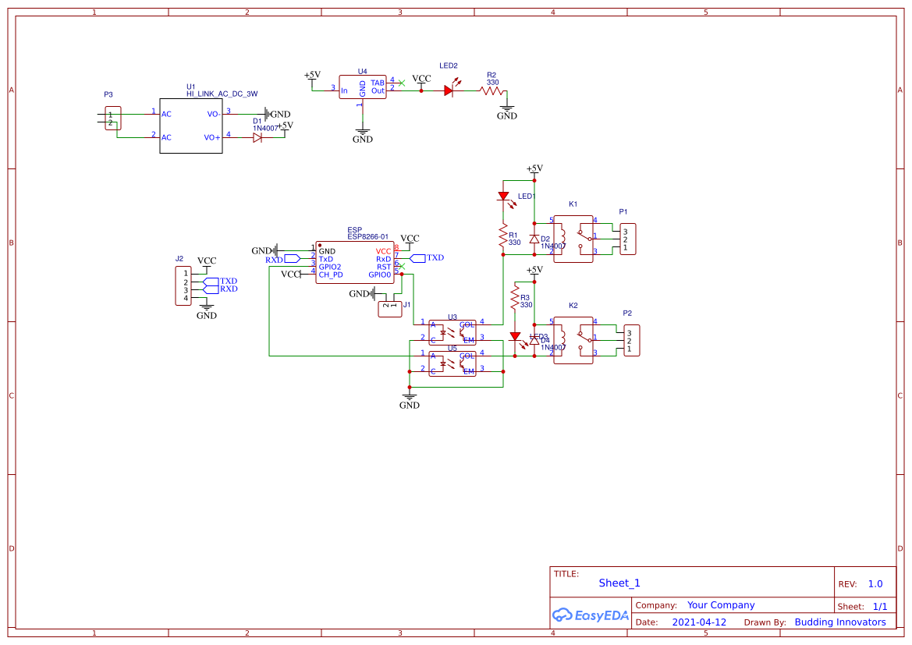Select diode D1 labeled 1N4007
The image size is (912, 645).
(257, 136)
